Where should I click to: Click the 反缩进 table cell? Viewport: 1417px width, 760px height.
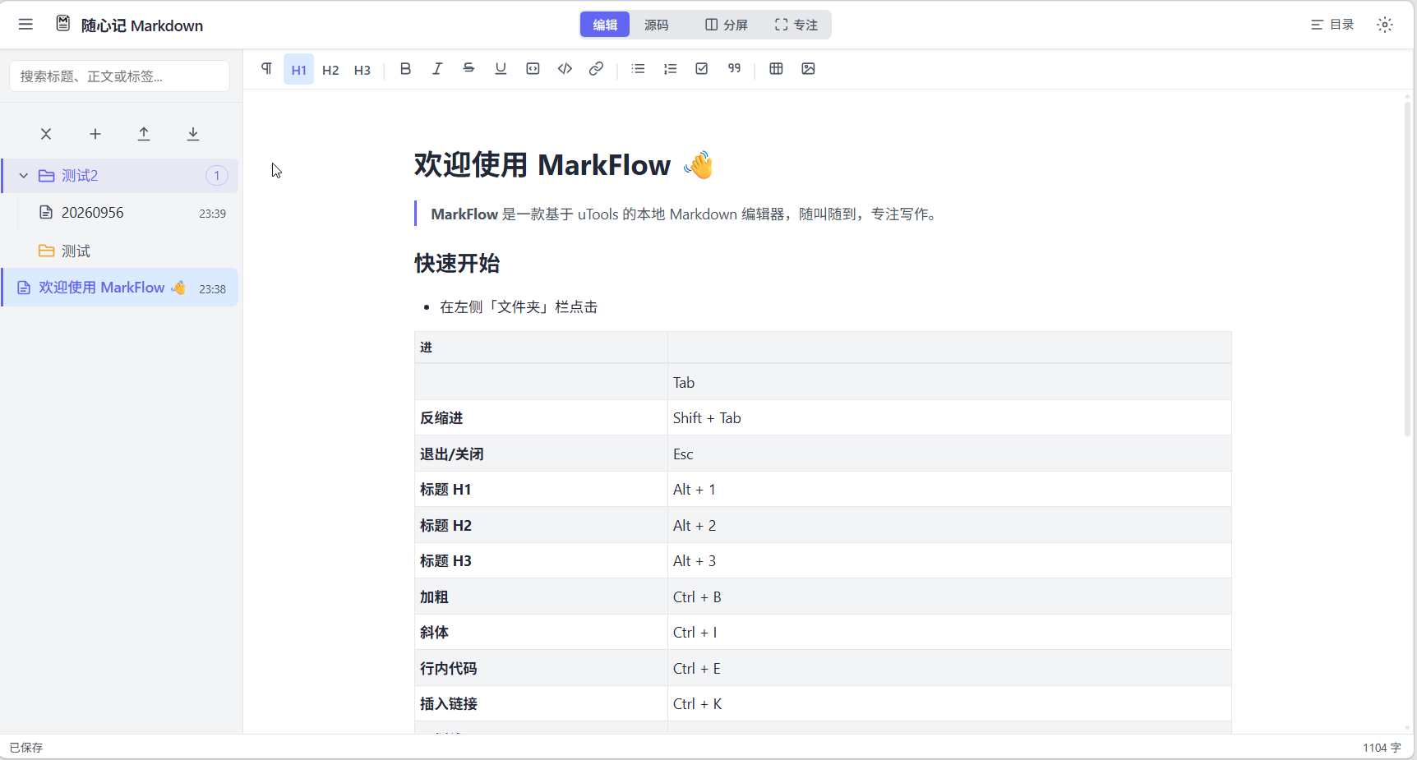tap(541, 418)
